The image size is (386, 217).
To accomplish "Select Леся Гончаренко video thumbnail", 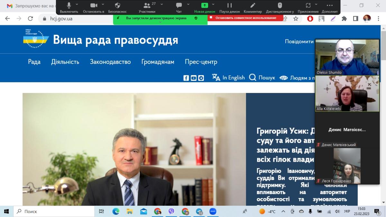I will (347, 166).
